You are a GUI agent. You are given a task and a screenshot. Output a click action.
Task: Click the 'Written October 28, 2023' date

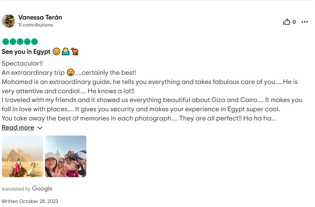(30, 201)
